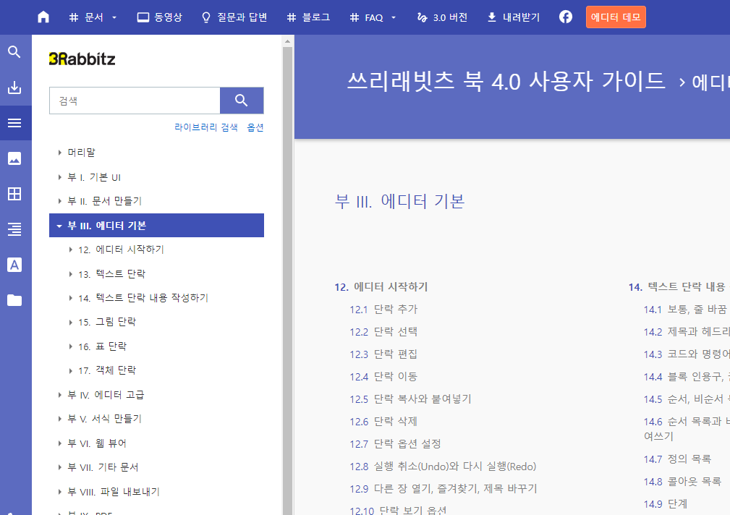Open section 14.5 순서, 비순서
Image resolution: width=730 pixels, height=515 pixels.
click(x=687, y=399)
